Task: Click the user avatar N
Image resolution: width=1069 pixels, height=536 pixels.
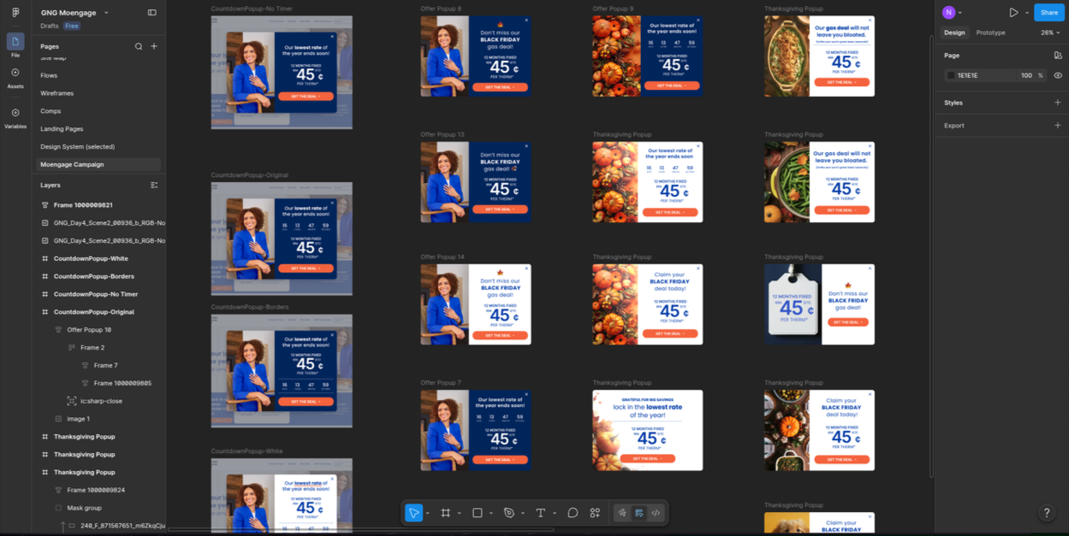Action: 948,13
